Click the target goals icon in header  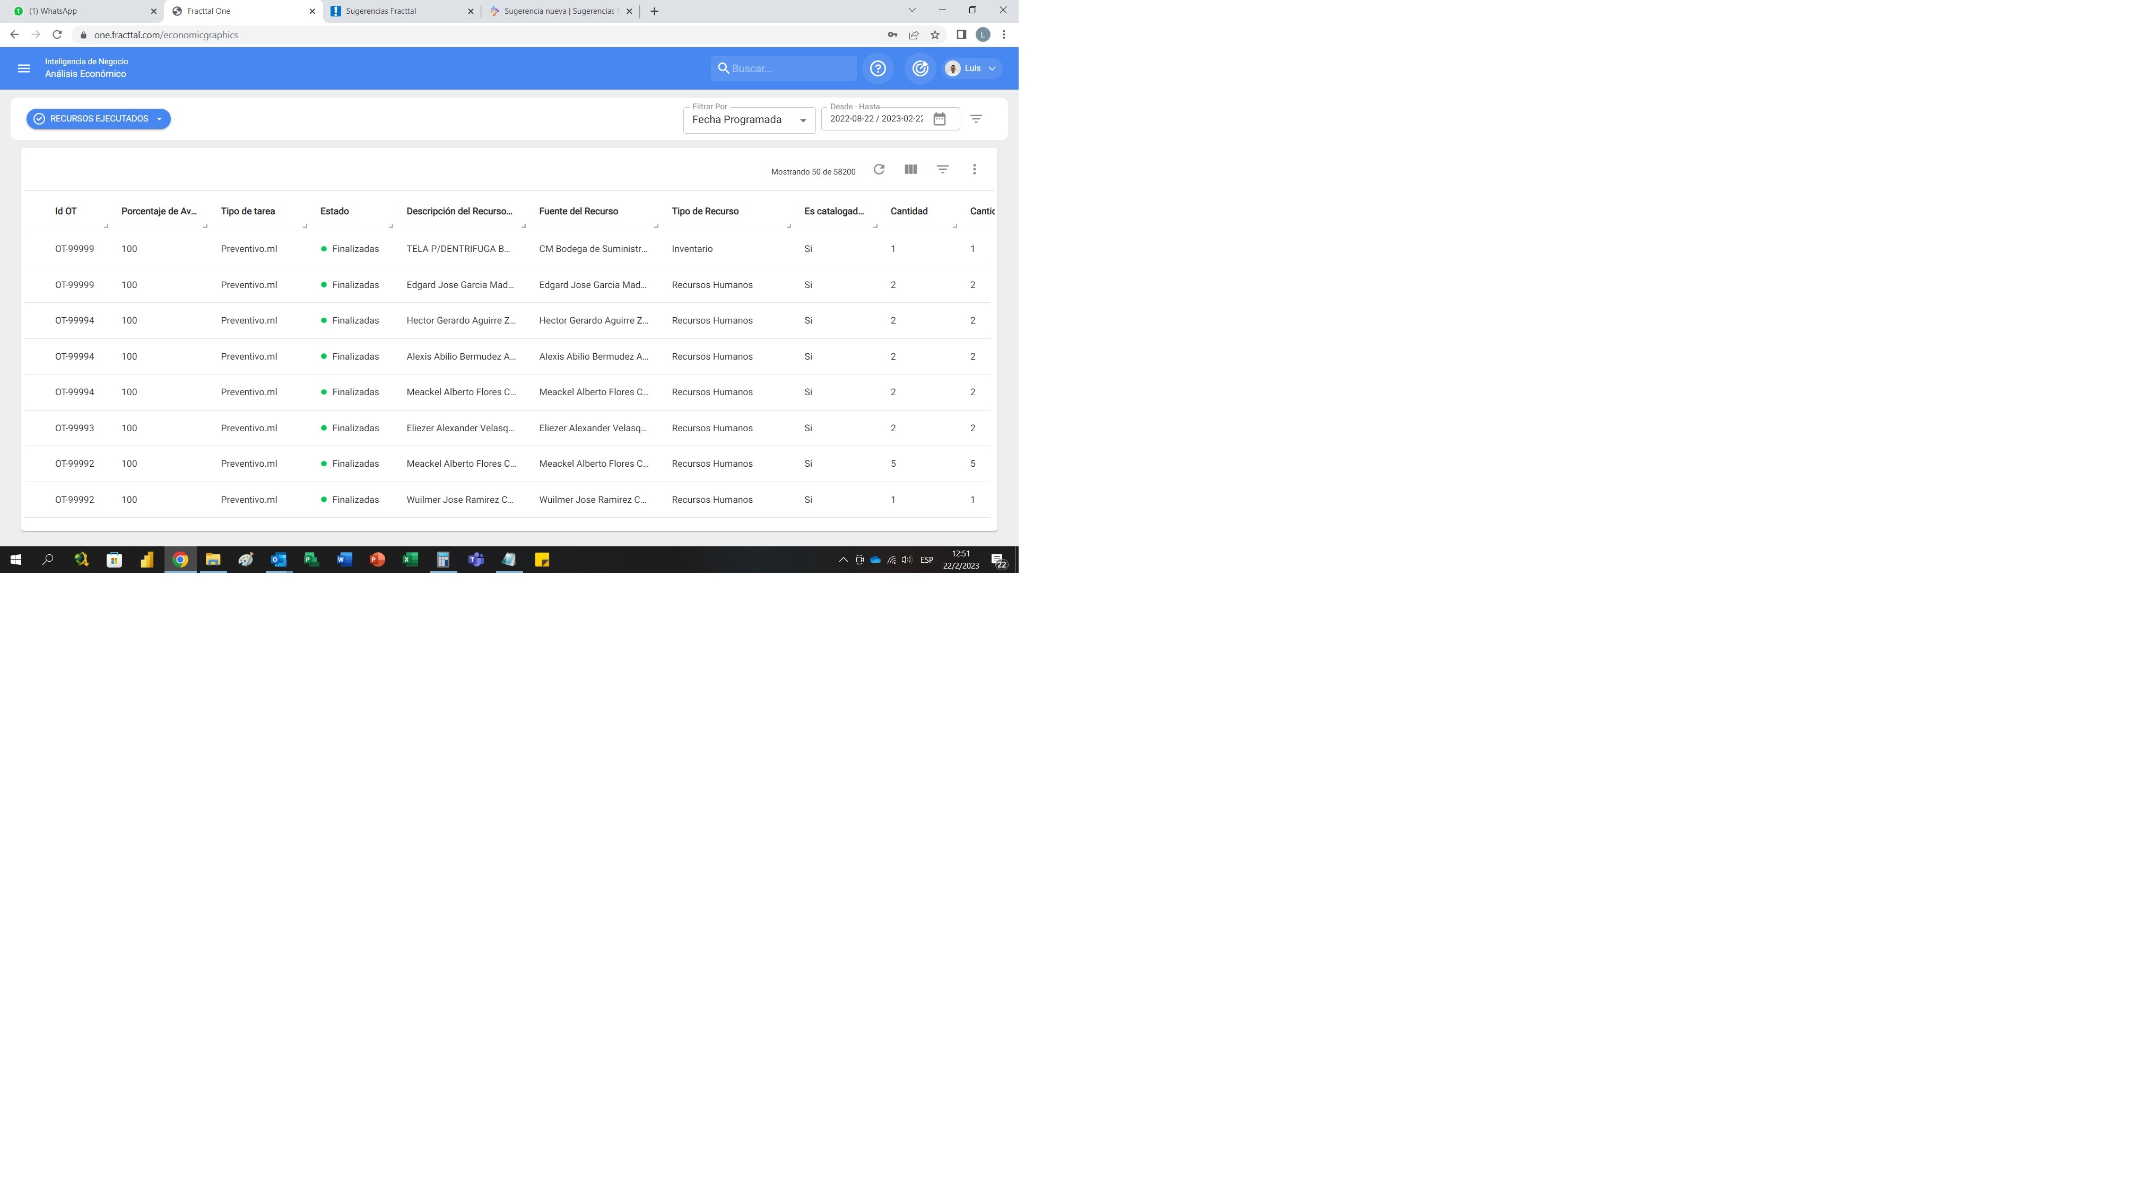tap(920, 68)
